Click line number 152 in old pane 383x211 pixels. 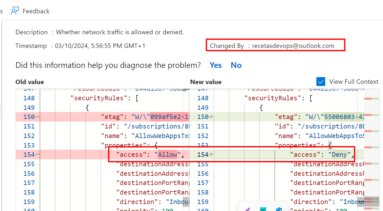(x=29, y=136)
